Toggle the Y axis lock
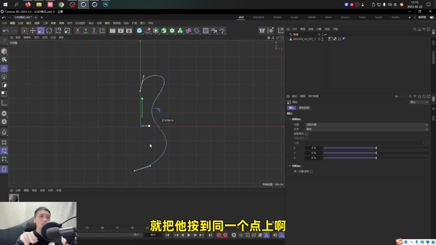The width and height of the screenshot is (436, 245). (x=86, y=31)
